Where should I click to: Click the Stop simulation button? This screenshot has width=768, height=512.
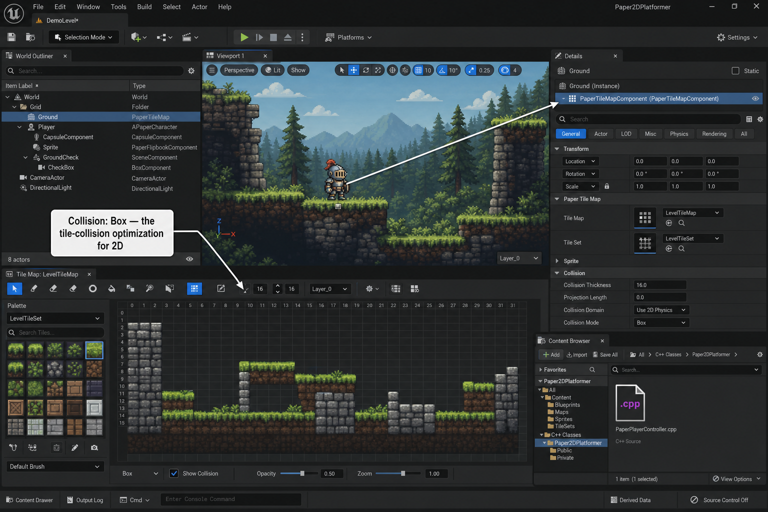(273, 37)
